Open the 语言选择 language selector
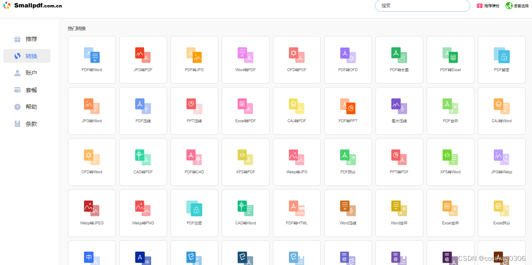Viewport: 532px width, 265px height. (x=517, y=6)
